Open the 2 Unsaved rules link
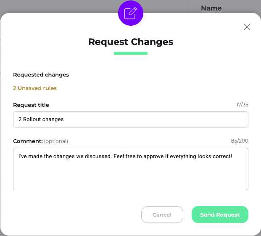The width and height of the screenshot is (261, 236). pos(35,88)
